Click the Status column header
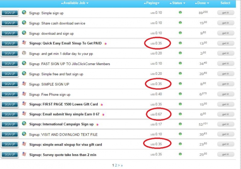The height and width of the screenshot is (169, 241). (x=177, y=3)
